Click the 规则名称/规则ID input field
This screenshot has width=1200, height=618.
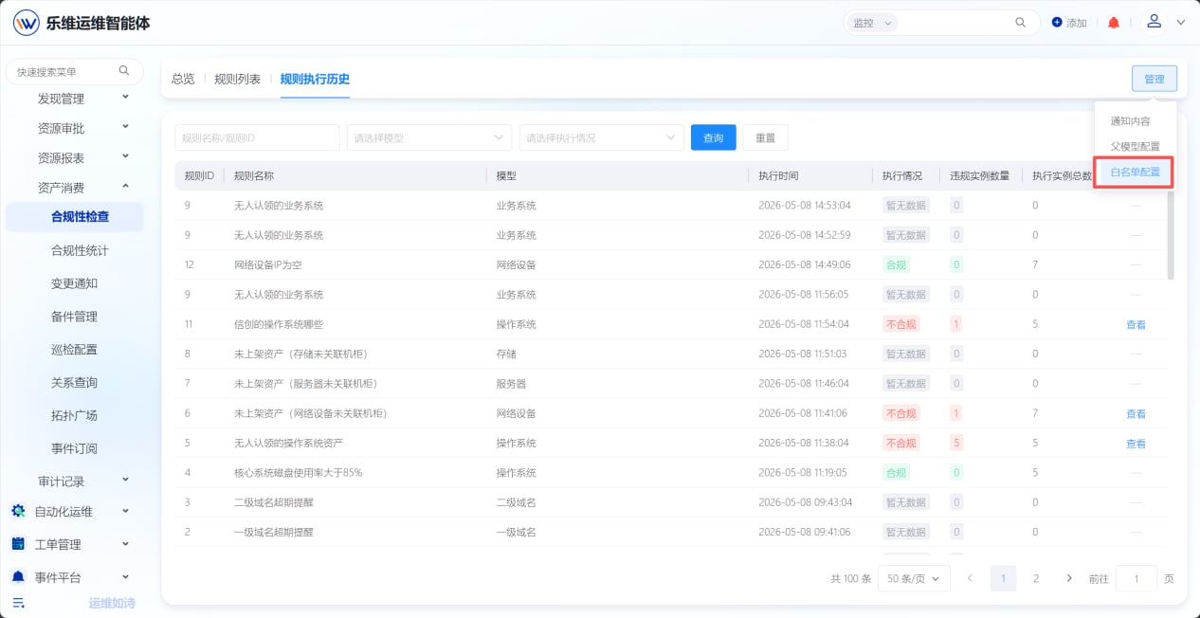257,137
